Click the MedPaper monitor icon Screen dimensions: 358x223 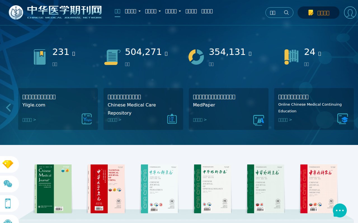pyautogui.click(x=259, y=120)
